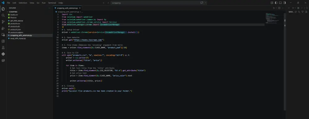Open the Run and Debug view
The width and height of the screenshot is (309, 119).
[3, 28]
